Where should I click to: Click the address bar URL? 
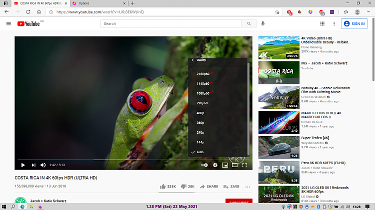[x=100, y=12]
